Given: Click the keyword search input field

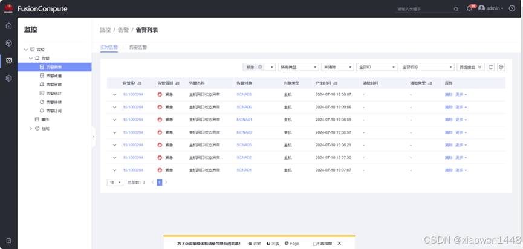Looking at the screenshot, I should tap(423, 9).
